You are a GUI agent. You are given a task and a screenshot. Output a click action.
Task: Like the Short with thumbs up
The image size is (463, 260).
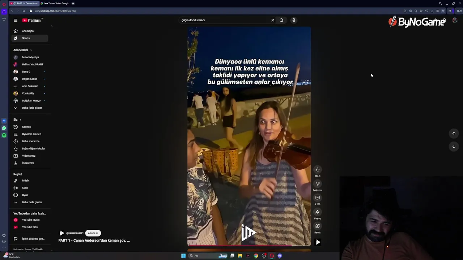click(317, 170)
